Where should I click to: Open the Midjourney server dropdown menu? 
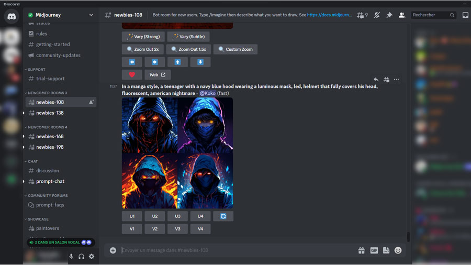(91, 15)
